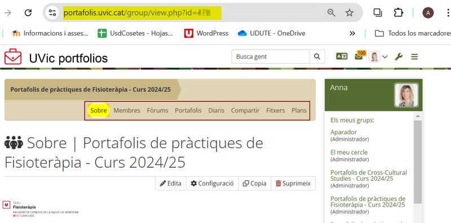The image size is (451, 223).
Task: Show more bookmarks with the double chevron
Action: [352, 33]
